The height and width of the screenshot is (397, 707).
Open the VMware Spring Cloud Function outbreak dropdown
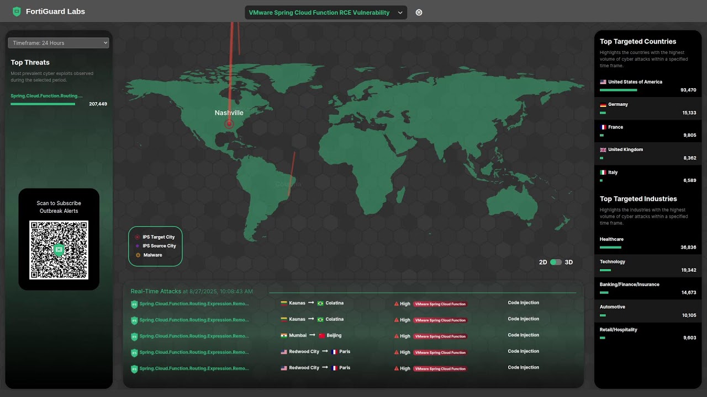(x=326, y=13)
